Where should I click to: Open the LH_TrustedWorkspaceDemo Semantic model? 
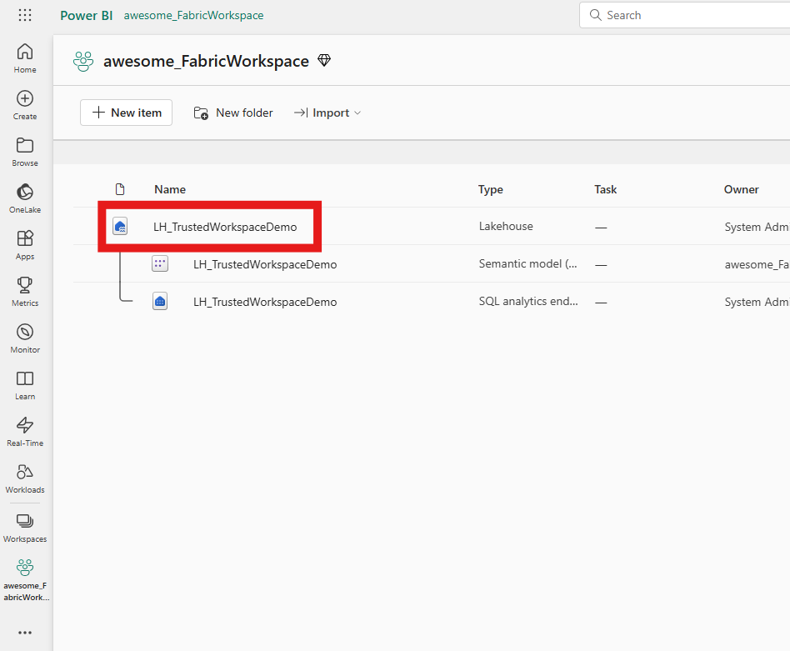click(x=265, y=264)
